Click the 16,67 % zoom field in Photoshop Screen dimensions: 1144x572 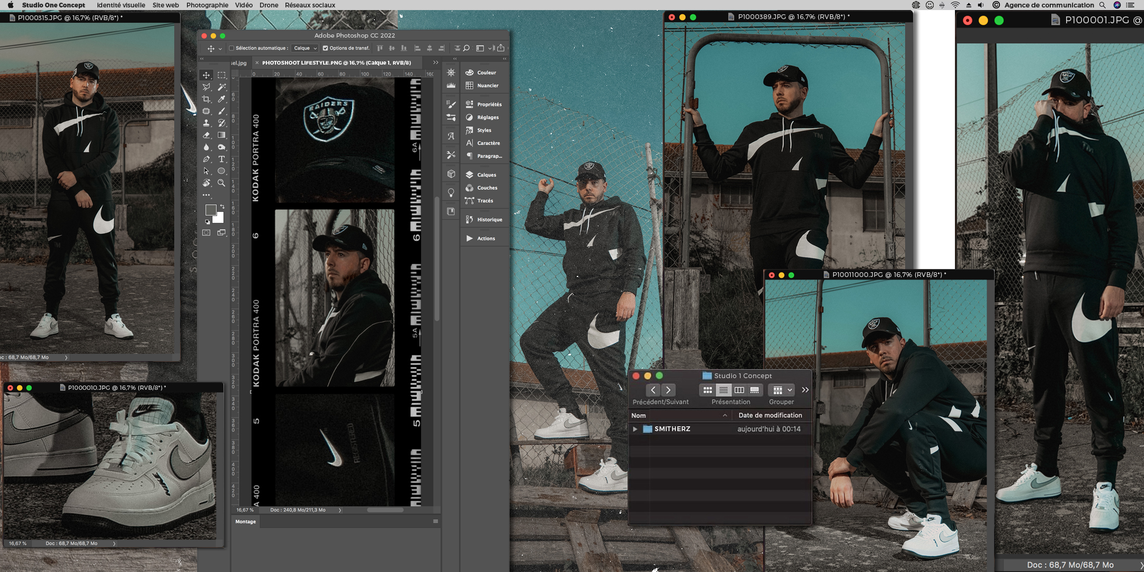coord(245,510)
